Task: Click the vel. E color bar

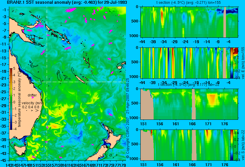Action: tap(231, 63)
